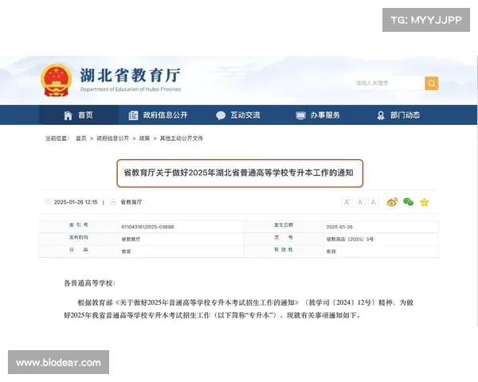The height and width of the screenshot is (382, 478).
Task: Click 政策 in the breadcrumb trail
Action: (x=144, y=138)
